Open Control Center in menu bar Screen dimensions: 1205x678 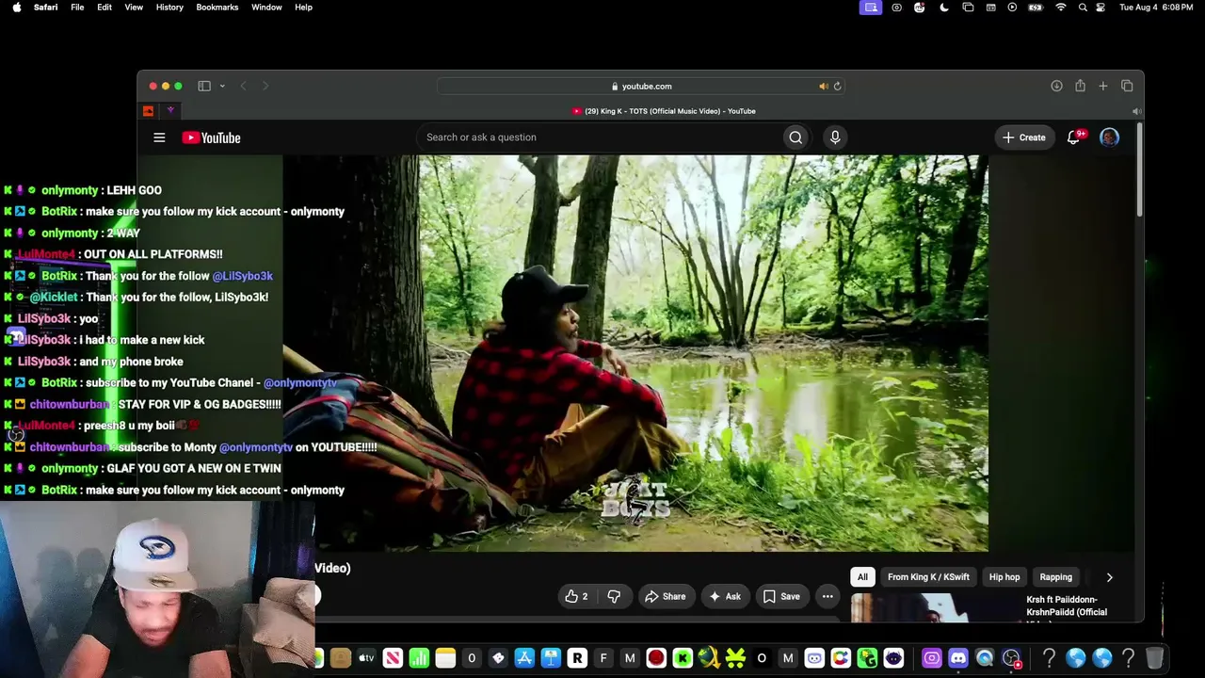[1101, 8]
